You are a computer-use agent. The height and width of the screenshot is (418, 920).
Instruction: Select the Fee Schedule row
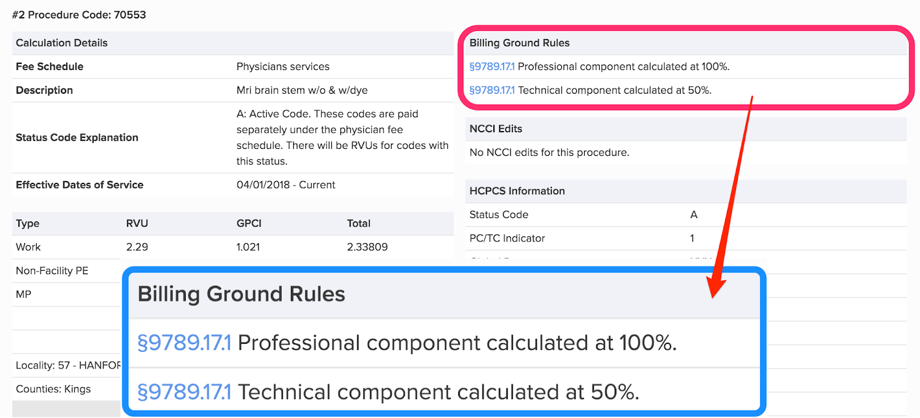[x=233, y=67]
